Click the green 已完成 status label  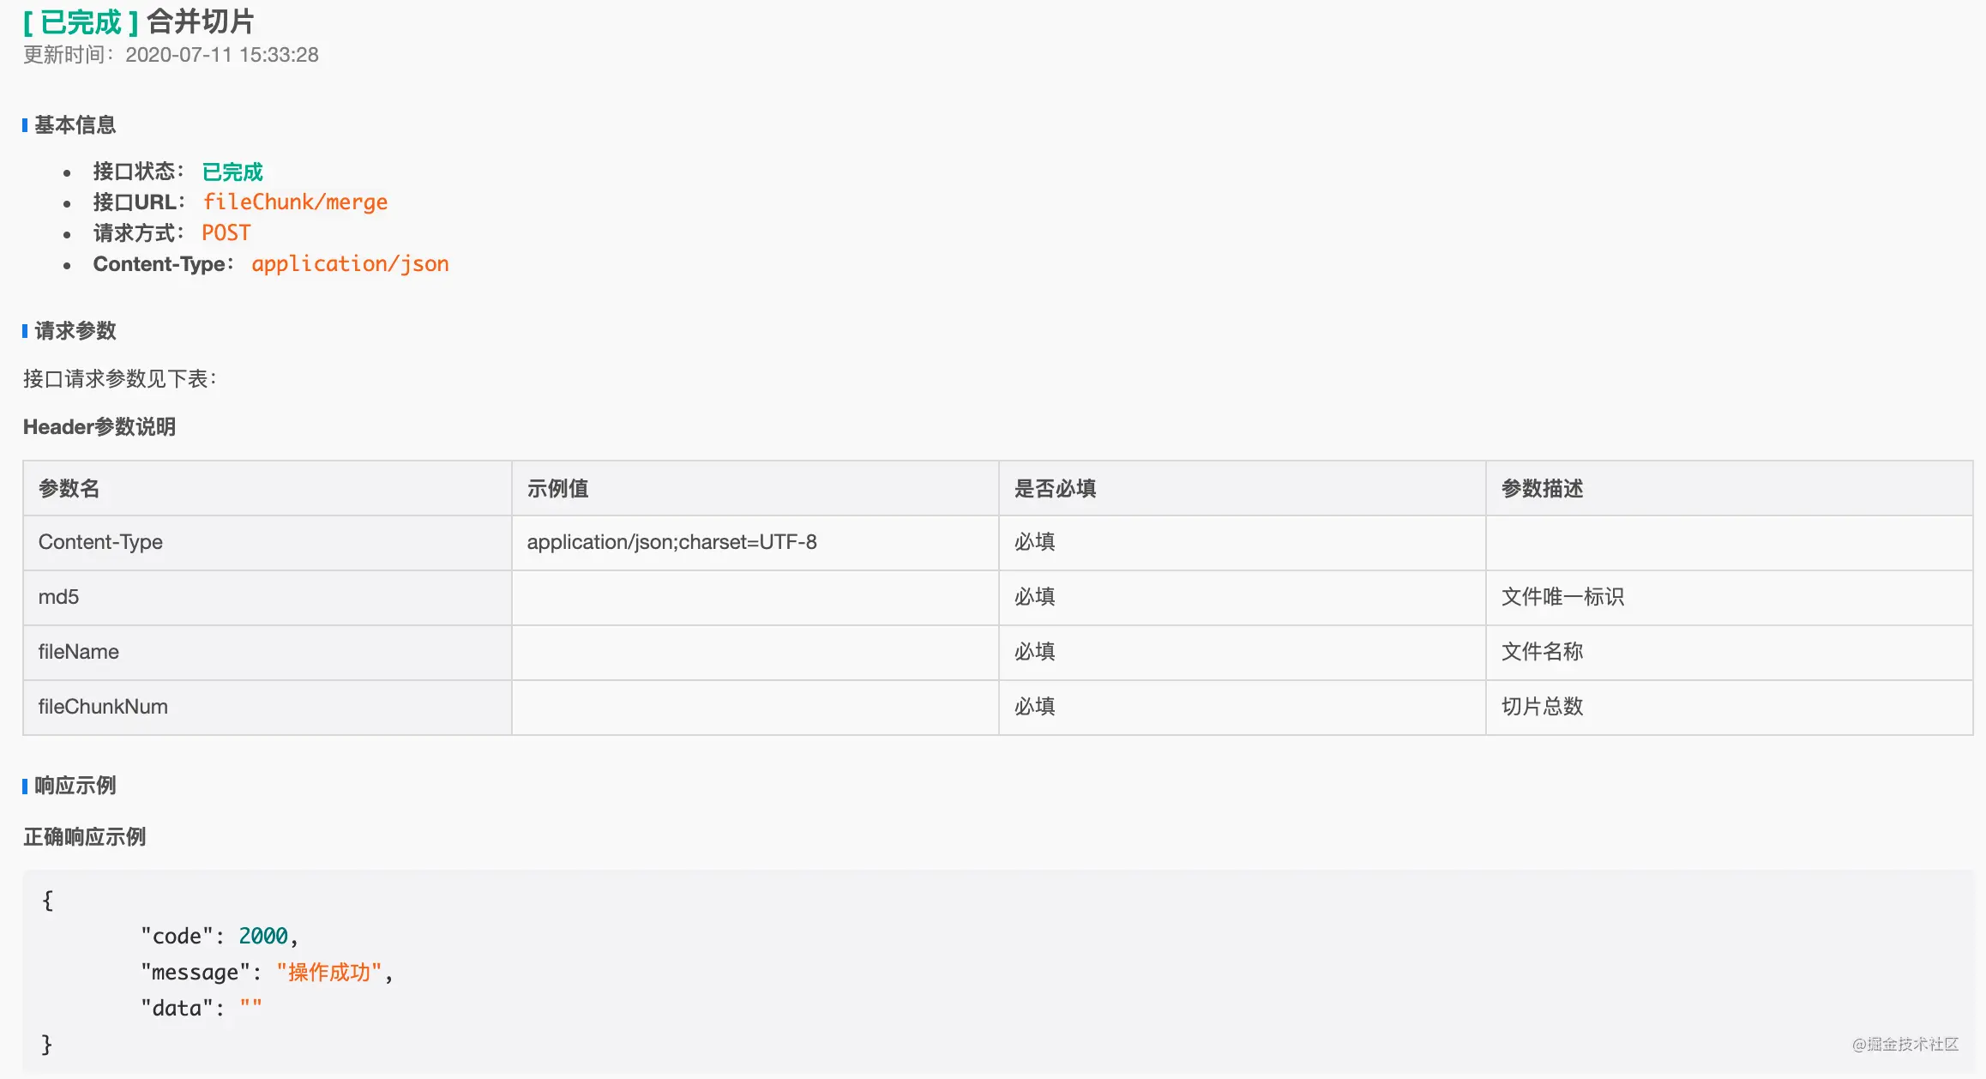tap(232, 172)
